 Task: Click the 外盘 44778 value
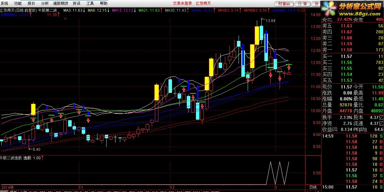point(345,111)
